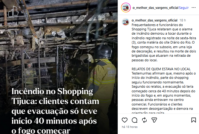This screenshot has height=134, width=199.
Task: Open comments with the speech bubble icon
Action: point(134,120)
